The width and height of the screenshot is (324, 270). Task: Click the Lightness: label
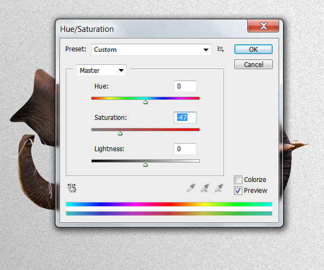pos(109,149)
